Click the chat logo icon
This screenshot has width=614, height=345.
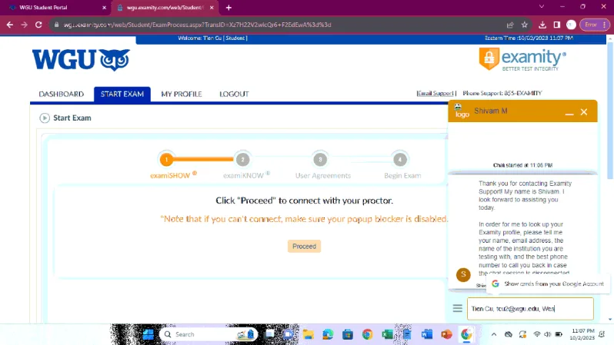(x=462, y=111)
